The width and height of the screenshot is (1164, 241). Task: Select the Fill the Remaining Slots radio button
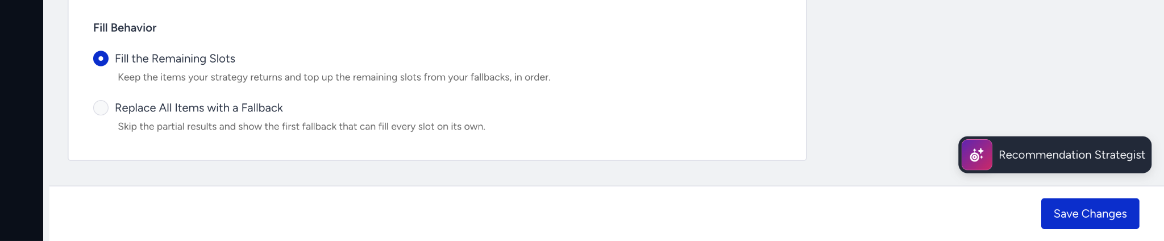pos(101,59)
